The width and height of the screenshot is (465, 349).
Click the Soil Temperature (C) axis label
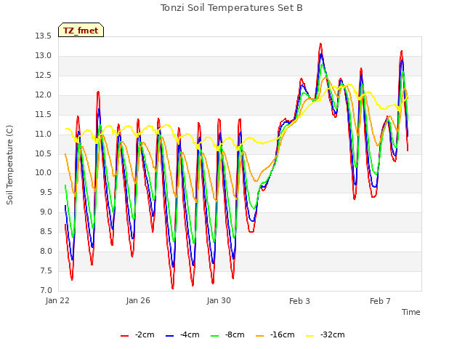coord(9,165)
